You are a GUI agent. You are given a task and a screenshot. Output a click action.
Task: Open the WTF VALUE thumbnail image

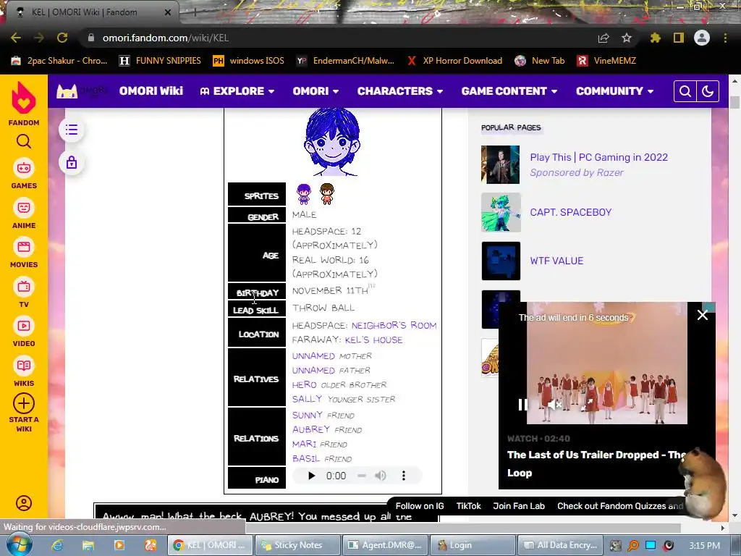click(501, 261)
